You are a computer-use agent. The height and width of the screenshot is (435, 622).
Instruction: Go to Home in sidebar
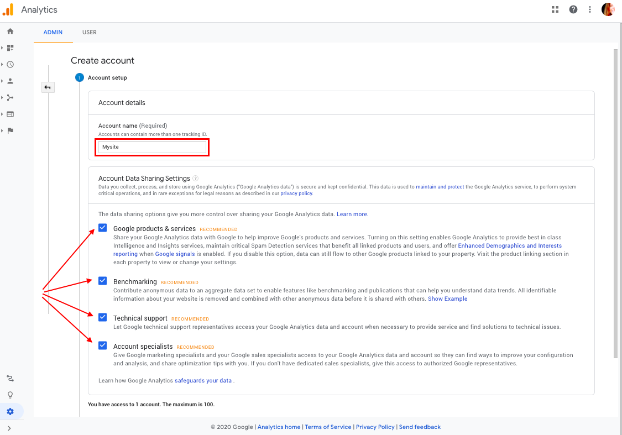(x=11, y=32)
